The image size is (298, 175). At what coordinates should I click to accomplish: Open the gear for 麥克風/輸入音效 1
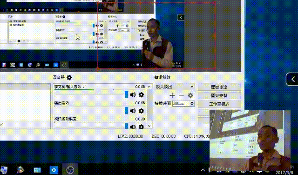[x=141, y=94]
